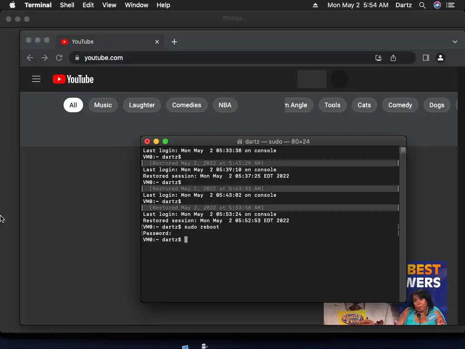The width and height of the screenshot is (465, 349).
Task: Zoom the Terminal window green button
Action: pos(165,142)
